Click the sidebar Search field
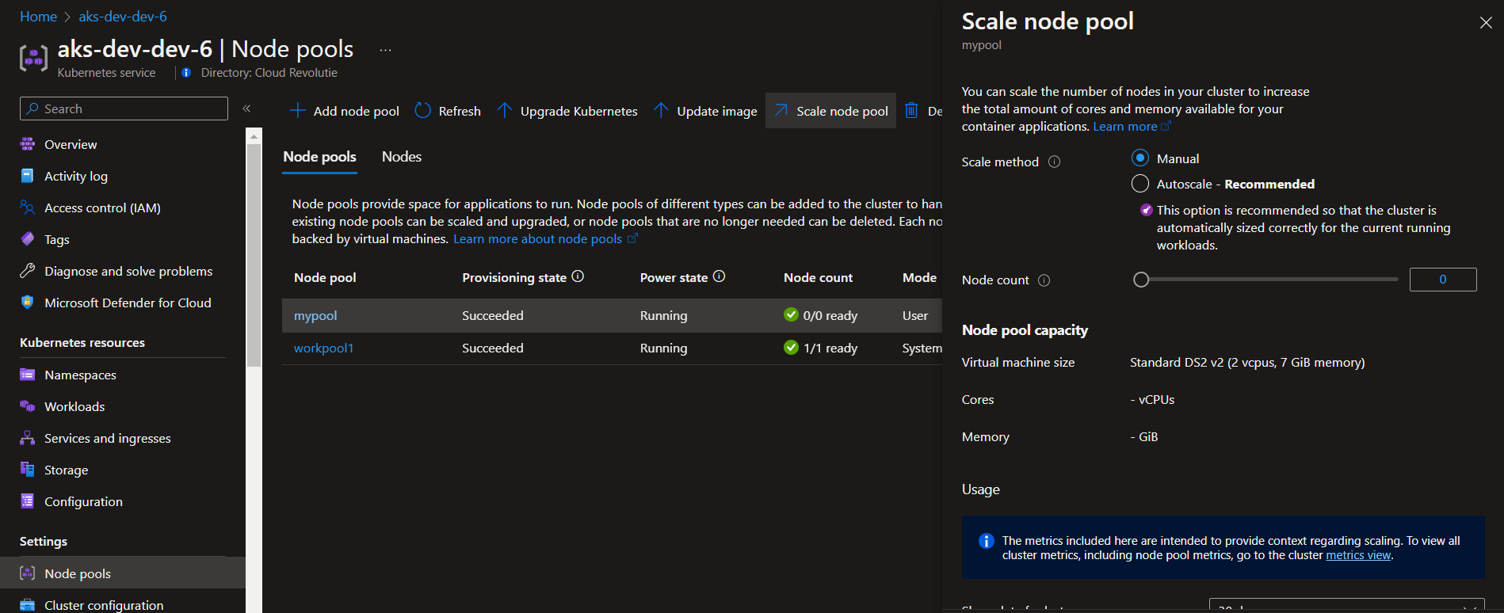1504x613 pixels. click(x=124, y=109)
